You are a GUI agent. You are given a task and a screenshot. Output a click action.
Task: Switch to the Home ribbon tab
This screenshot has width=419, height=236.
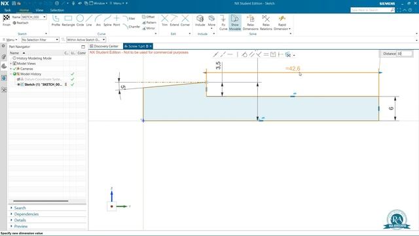tap(24, 10)
